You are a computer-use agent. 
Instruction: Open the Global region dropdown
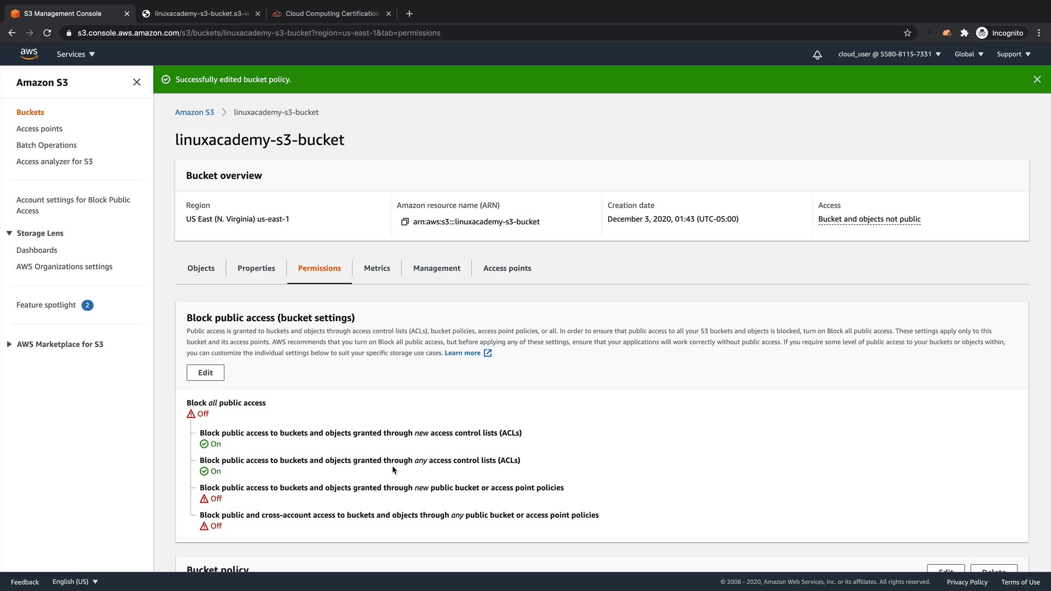click(x=968, y=54)
